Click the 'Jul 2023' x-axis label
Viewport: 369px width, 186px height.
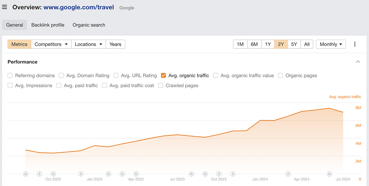(177, 179)
